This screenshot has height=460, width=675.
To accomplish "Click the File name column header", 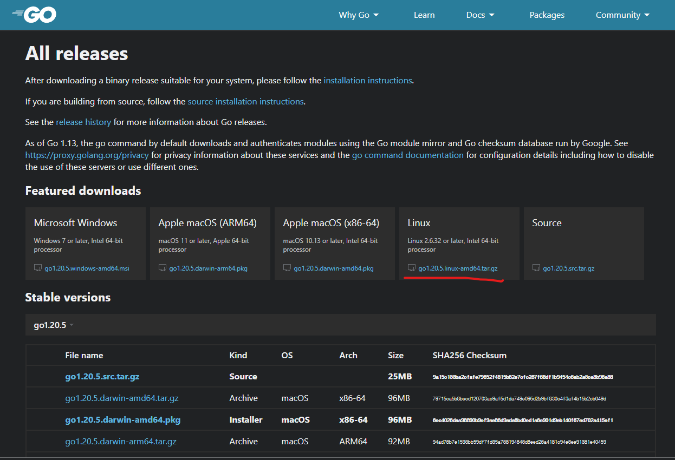I will [x=84, y=356].
